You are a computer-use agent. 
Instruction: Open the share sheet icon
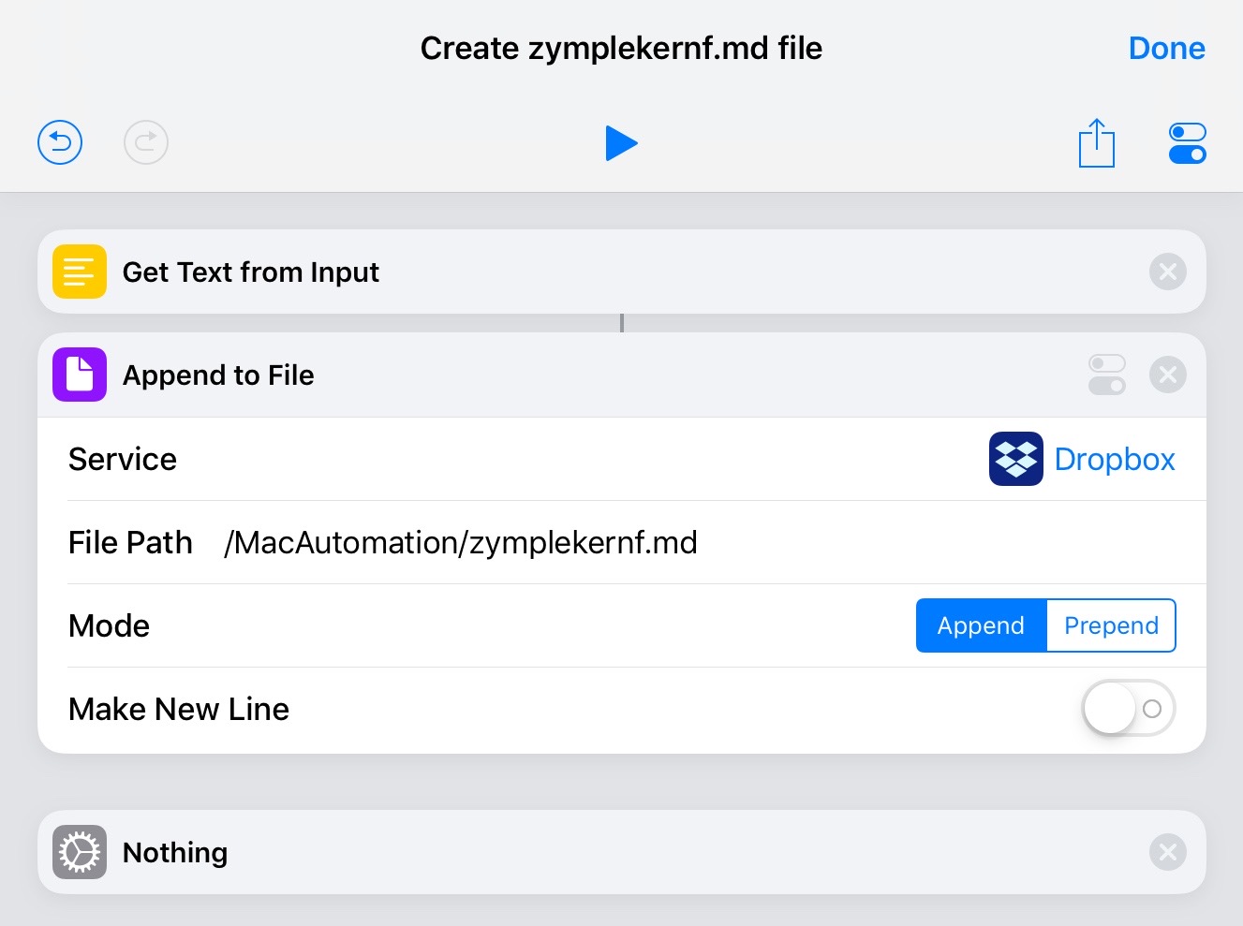(x=1097, y=142)
